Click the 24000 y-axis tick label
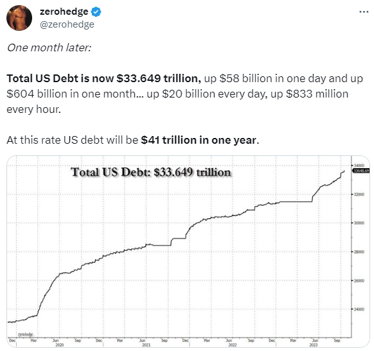The height and width of the screenshot is (351, 374). click(x=359, y=309)
